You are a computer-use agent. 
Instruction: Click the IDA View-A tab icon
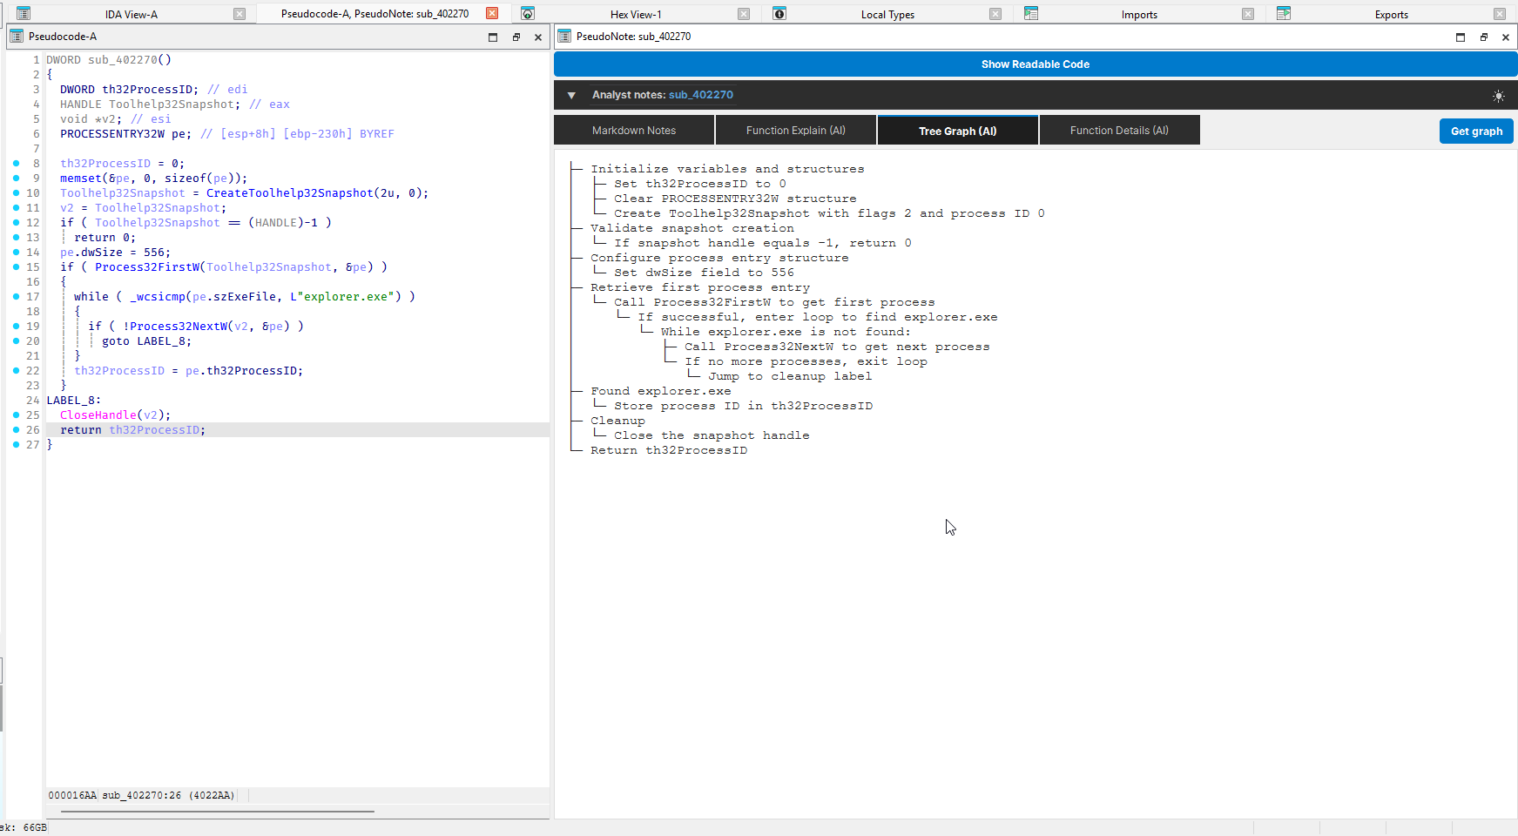(x=24, y=13)
